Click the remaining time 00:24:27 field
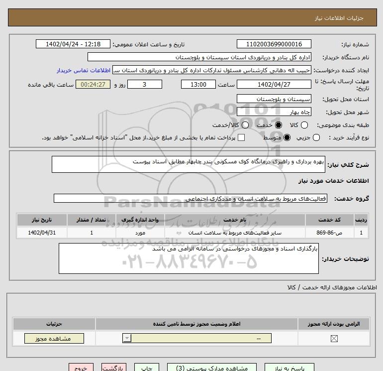The image size is (383, 371). tap(93, 84)
